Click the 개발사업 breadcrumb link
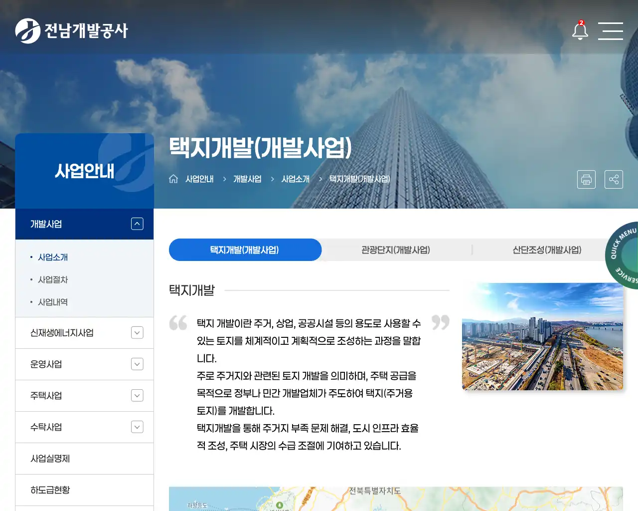 (x=247, y=179)
